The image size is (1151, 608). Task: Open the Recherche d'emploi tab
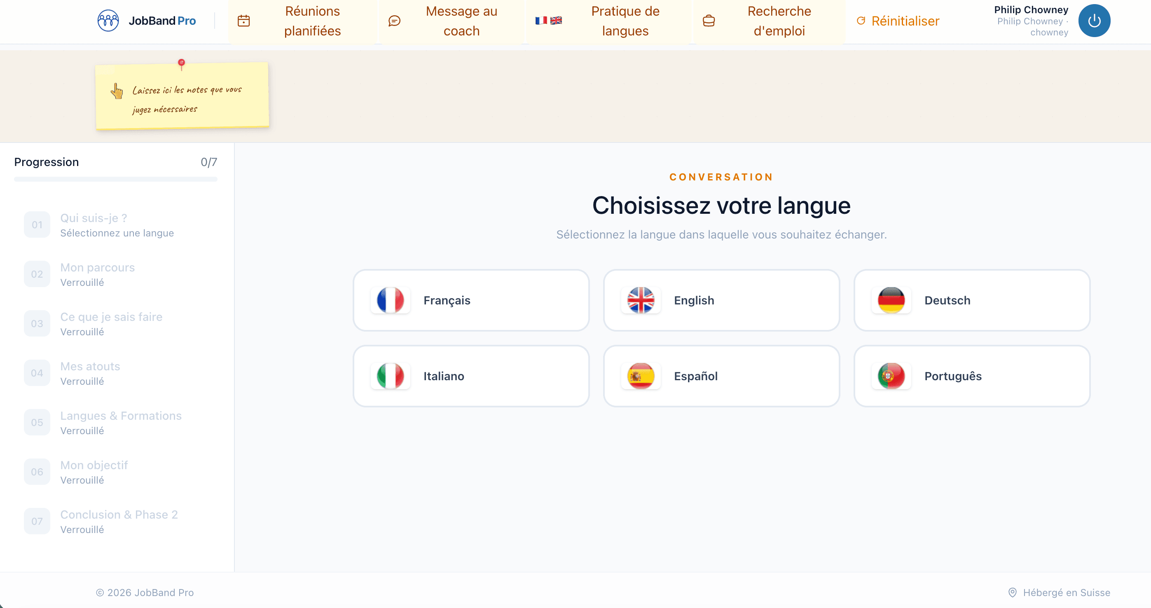(x=779, y=21)
